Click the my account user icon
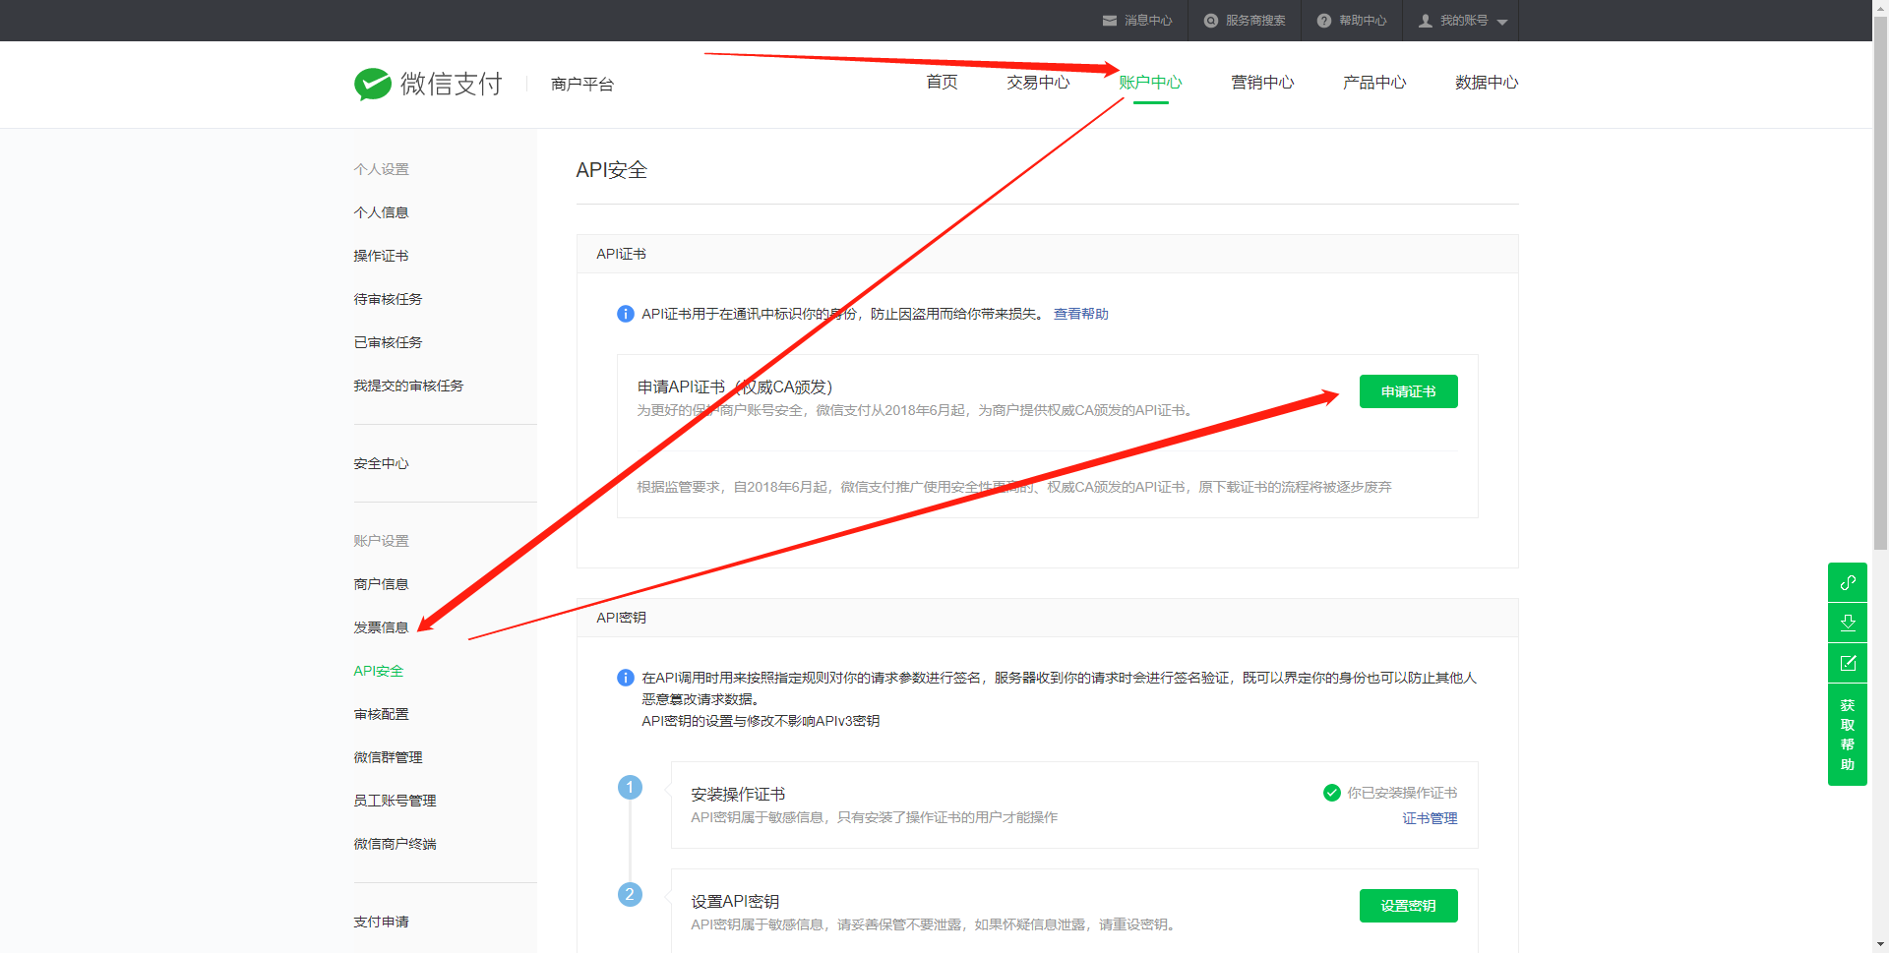The image size is (1889, 953). click(x=1426, y=21)
